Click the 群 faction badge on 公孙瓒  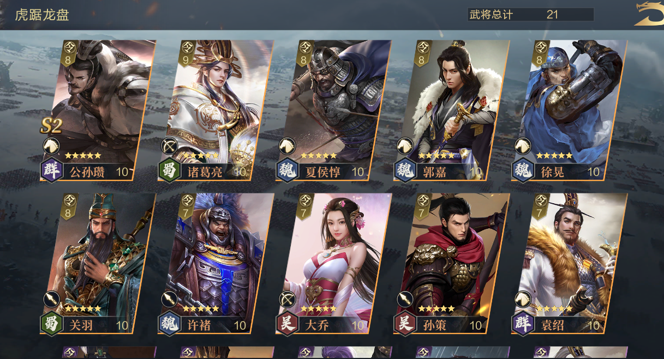[x=51, y=171]
